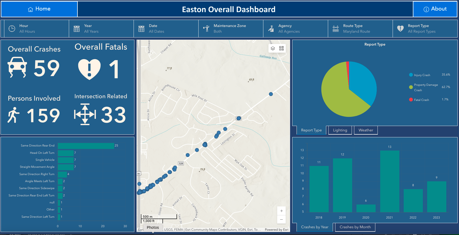Open the map layers list icon
The image size is (459, 235).
pos(273,48)
